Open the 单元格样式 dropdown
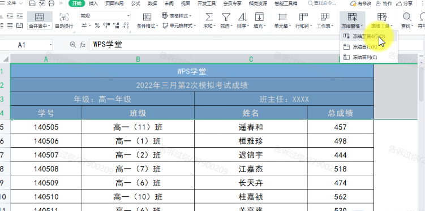425x211 pixels. [x=179, y=25]
